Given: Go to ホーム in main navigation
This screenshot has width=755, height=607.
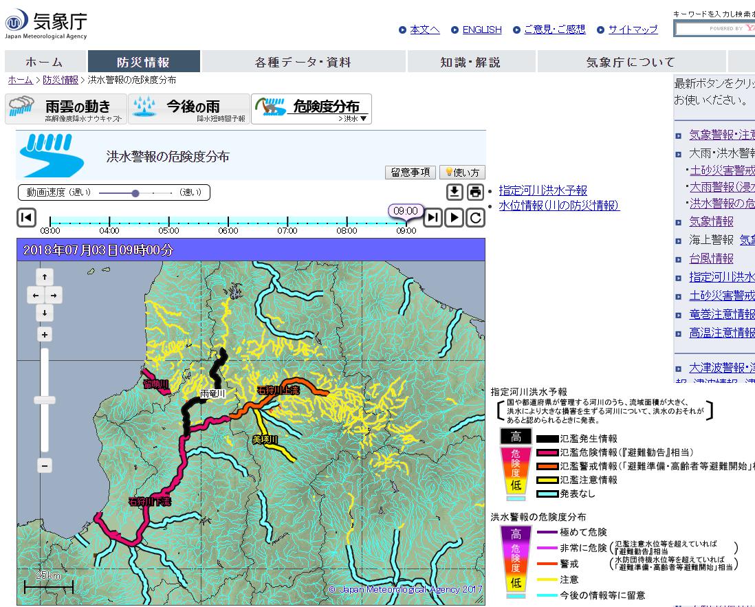Looking at the screenshot, I should pyautogui.click(x=45, y=62).
